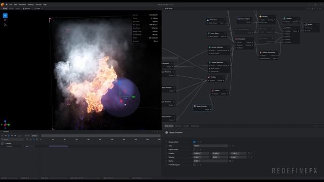Select the Volume Processing node title
Screen dimensions: 324x182
(x=269, y=53)
